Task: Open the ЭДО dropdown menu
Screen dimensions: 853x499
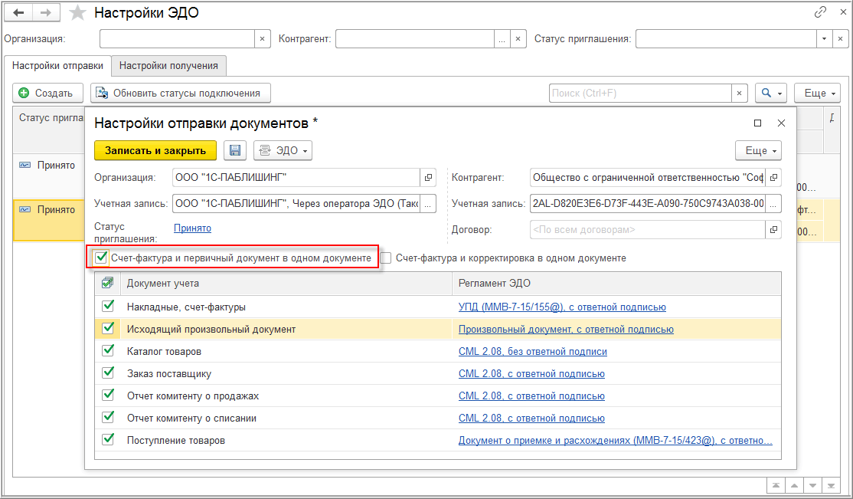Action: (x=283, y=150)
